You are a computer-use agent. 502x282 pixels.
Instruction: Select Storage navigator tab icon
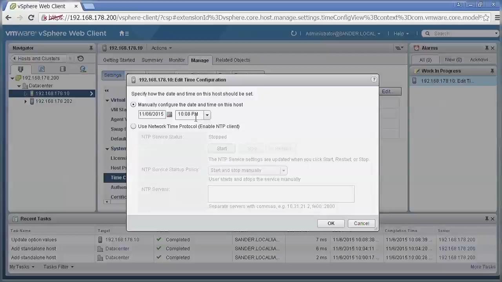pyautogui.click(x=63, y=69)
